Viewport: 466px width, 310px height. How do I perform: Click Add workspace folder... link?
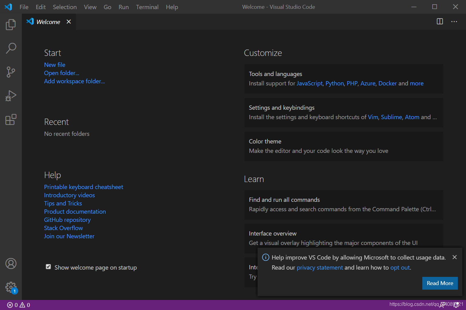coord(74,81)
